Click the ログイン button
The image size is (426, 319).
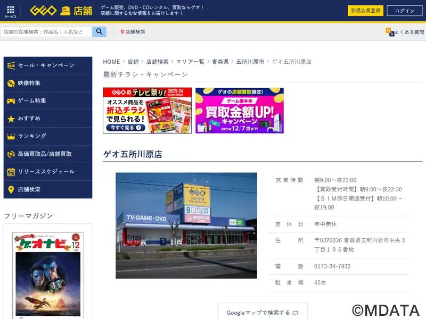point(405,11)
